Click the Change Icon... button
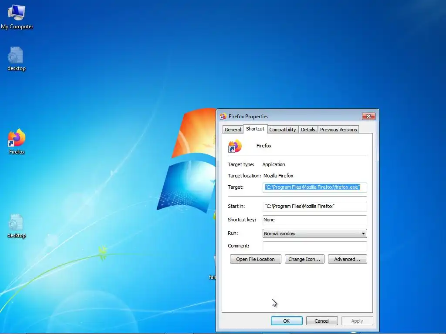Screen dimensions: 446x334 [304, 259]
